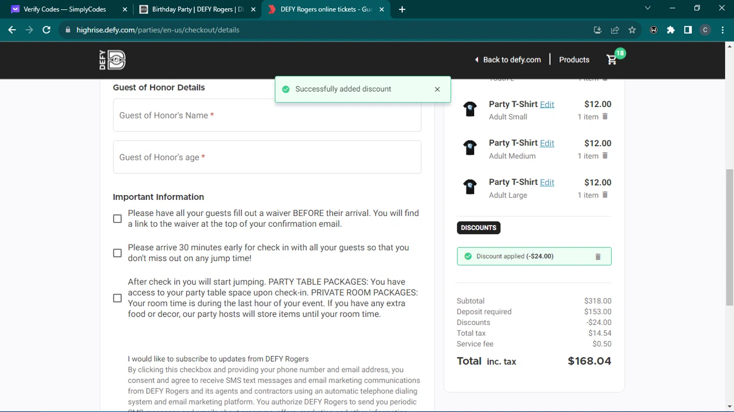Click the Total tax value $14.54
The height and width of the screenshot is (412, 734).
[x=600, y=333]
